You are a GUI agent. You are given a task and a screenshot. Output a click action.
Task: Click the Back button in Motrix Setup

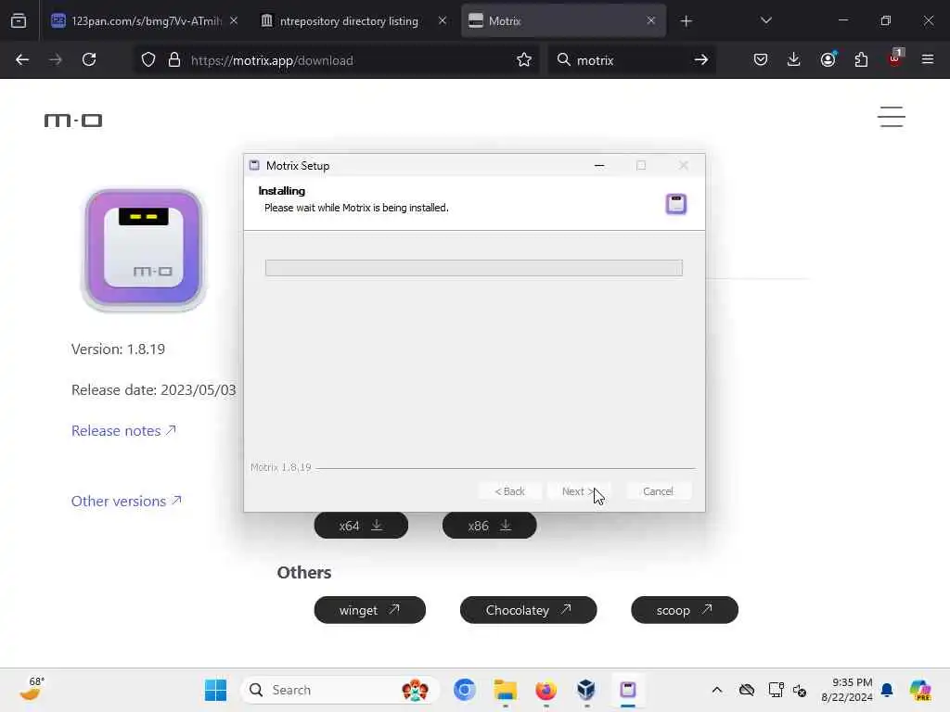[x=509, y=491]
